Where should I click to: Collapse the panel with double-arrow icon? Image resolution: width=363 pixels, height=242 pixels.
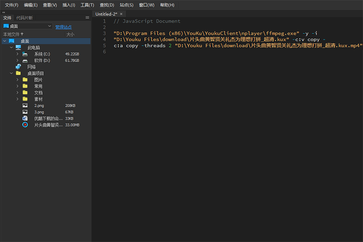pos(4,13)
